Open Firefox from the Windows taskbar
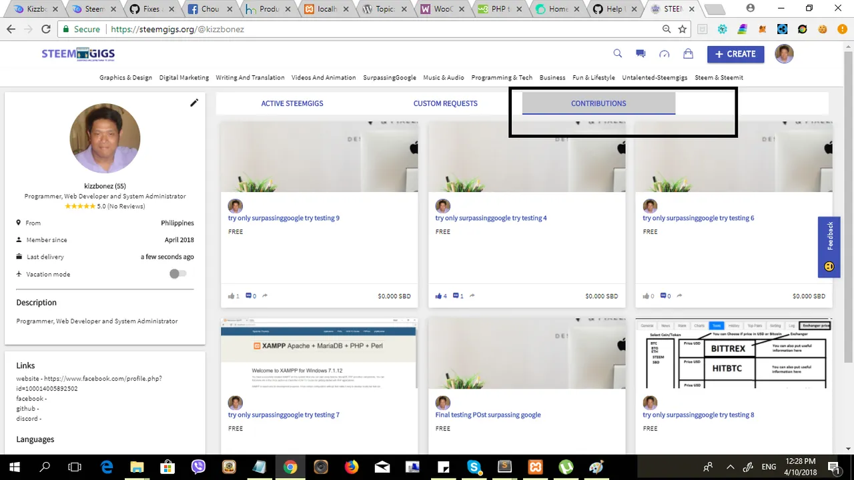854x480 pixels. pyautogui.click(x=351, y=467)
